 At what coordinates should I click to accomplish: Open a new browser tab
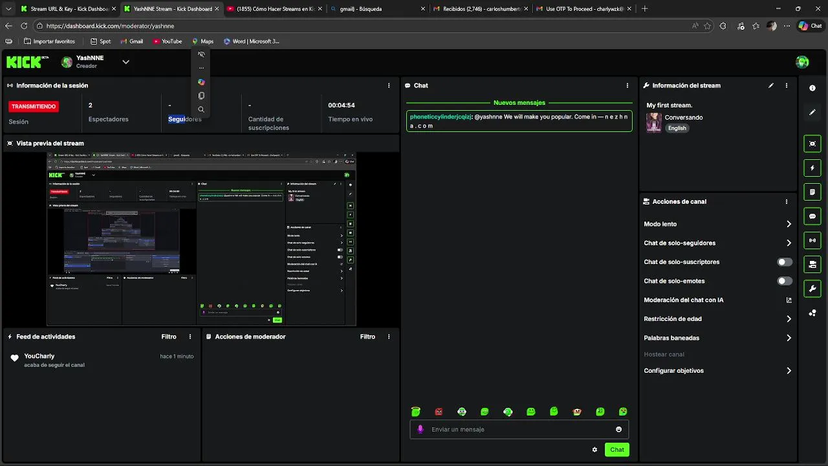tap(645, 9)
